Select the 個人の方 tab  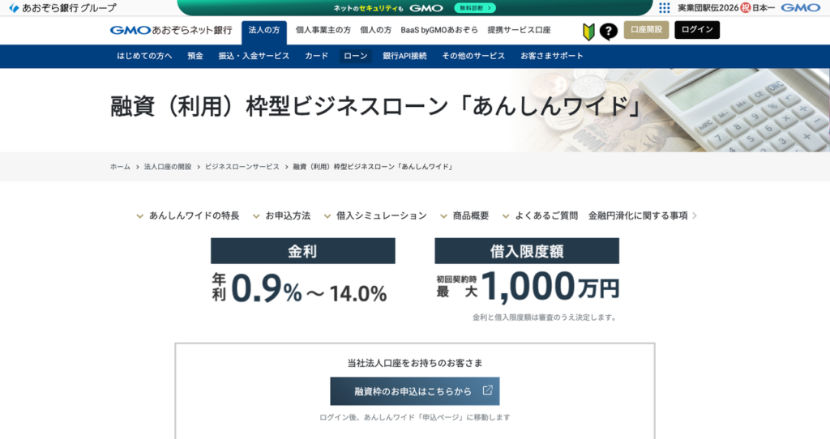[376, 30]
